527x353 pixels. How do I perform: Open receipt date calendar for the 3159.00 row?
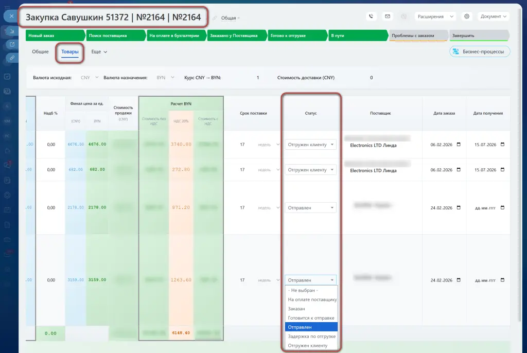pos(502,280)
